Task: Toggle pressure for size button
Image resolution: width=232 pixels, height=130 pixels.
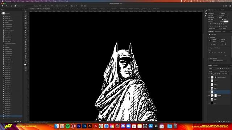Action: (82, 6)
